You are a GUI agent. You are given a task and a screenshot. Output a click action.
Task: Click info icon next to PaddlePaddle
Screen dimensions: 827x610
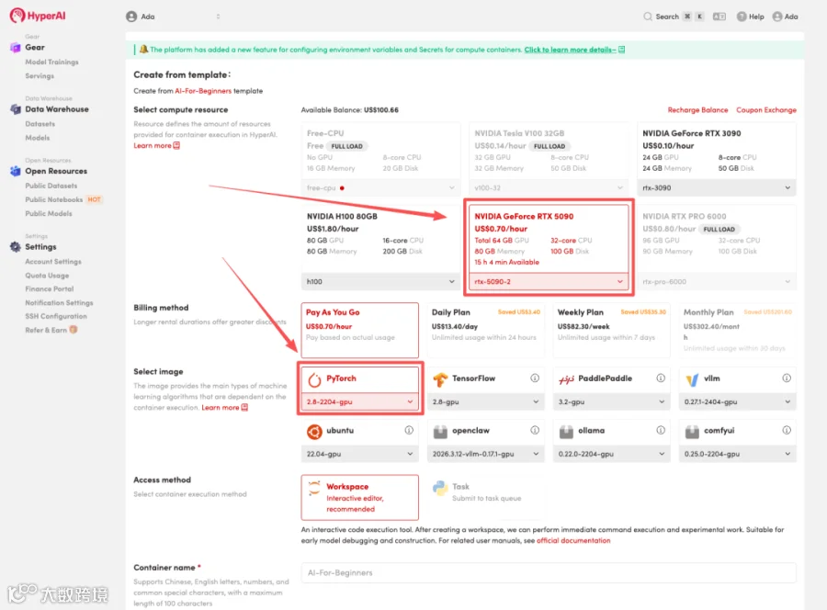click(661, 378)
